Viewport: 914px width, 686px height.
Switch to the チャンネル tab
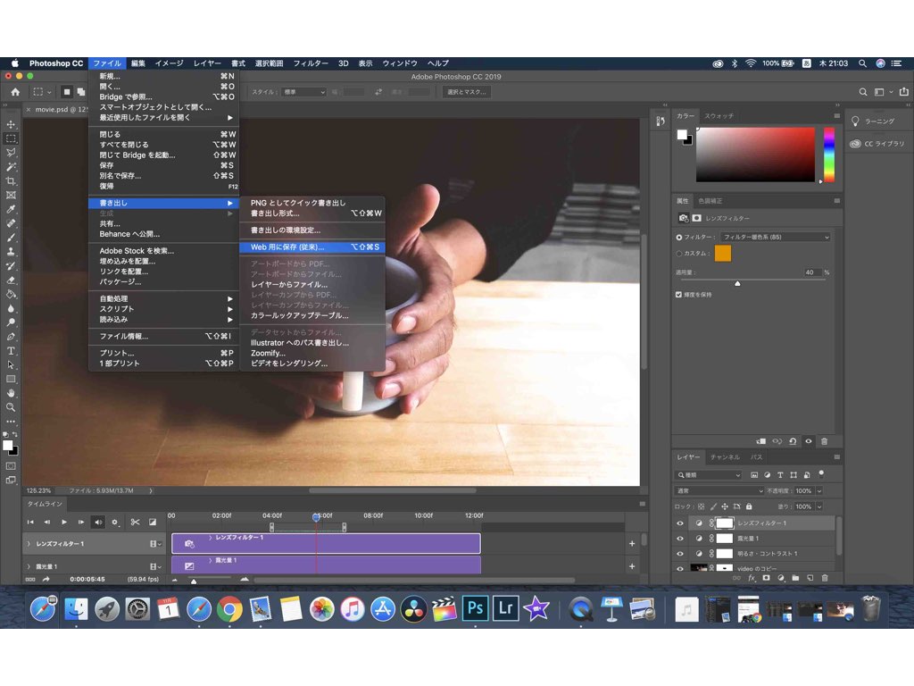(x=725, y=456)
